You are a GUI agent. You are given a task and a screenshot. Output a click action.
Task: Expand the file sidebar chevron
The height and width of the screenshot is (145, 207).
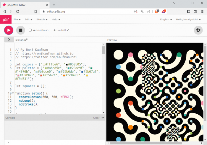click(9, 39)
